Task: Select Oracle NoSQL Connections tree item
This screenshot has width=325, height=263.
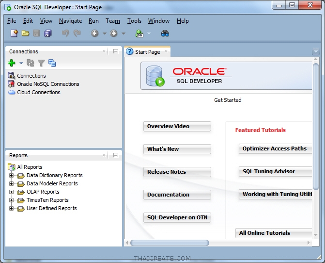Action: coord(48,84)
